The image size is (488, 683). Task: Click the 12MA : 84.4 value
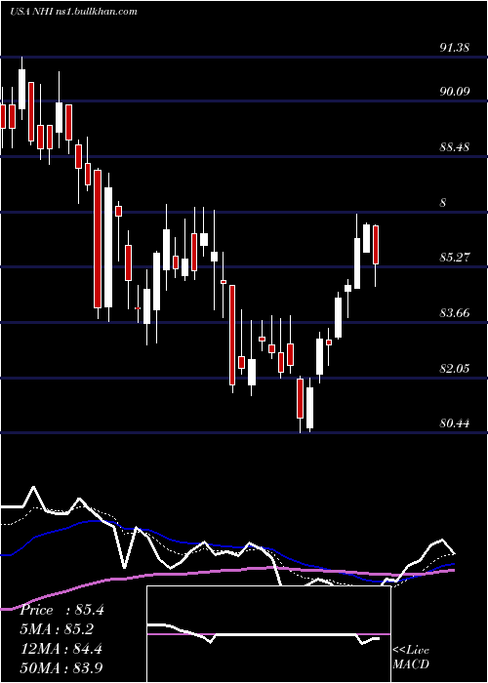pos(61,649)
